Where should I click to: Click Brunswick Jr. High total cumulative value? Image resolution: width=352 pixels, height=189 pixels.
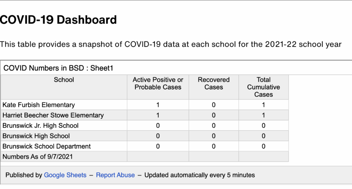263,126
